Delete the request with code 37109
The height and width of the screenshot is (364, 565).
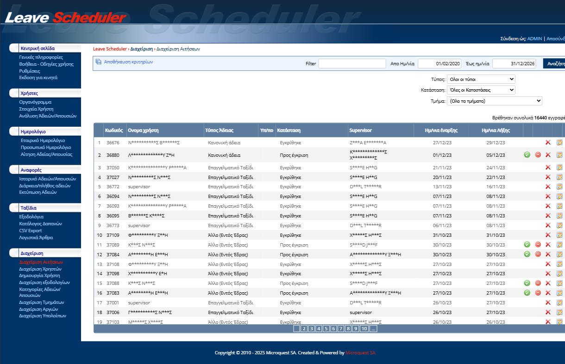point(548,235)
